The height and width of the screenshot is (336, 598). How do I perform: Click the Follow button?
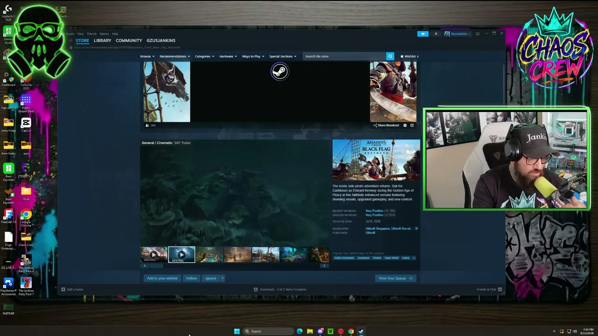point(192,278)
